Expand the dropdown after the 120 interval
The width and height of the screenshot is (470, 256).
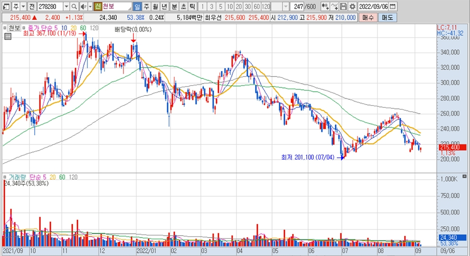tap(285, 7)
